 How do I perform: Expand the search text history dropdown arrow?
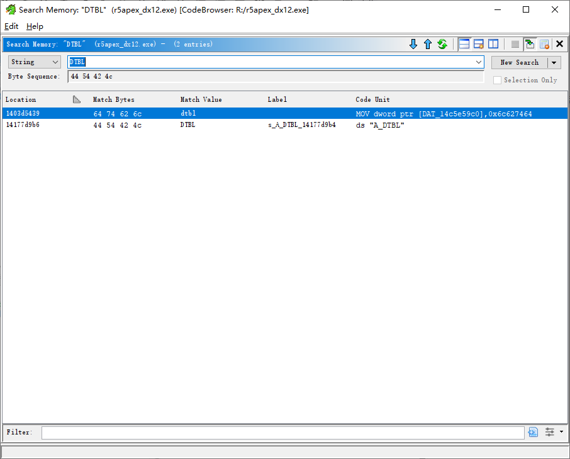(478, 62)
